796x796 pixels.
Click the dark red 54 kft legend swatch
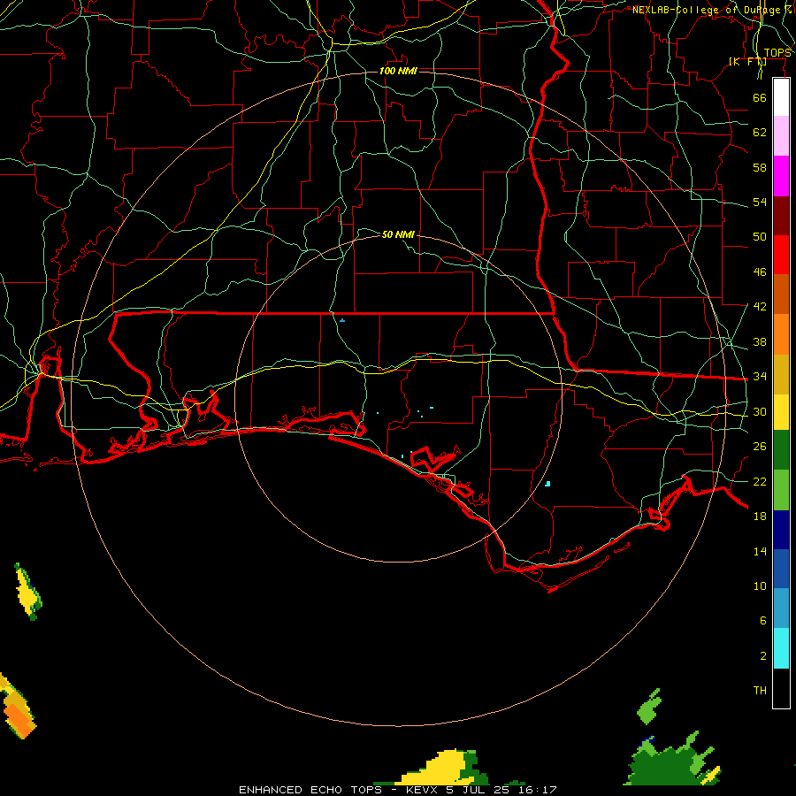pos(781,215)
